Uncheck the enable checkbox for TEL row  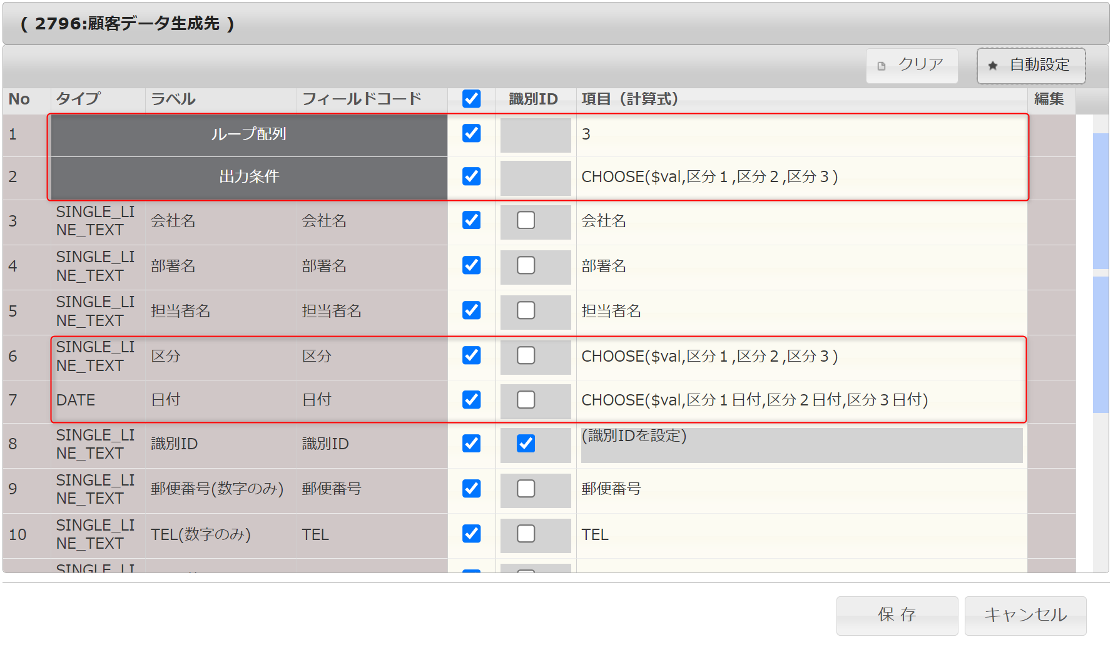pyautogui.click(x=472, y=534)
